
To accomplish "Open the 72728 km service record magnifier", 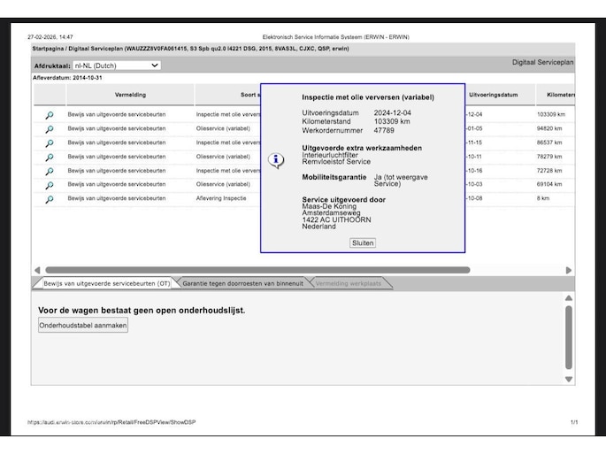I will [x=50, y=171].
